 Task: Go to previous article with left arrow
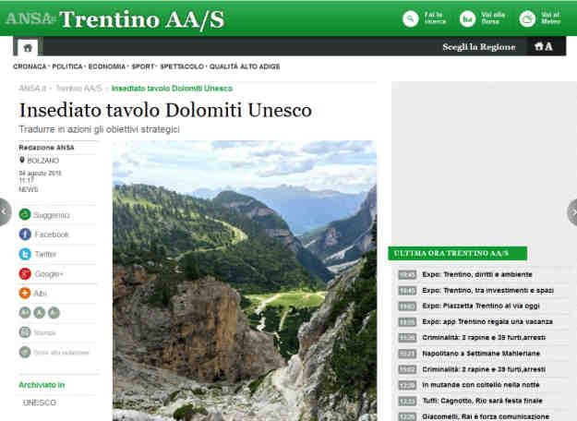pyautogui.click(x=4, y=212)
